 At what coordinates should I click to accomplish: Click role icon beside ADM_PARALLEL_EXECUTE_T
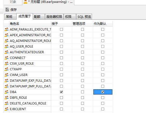click(6, 29)
